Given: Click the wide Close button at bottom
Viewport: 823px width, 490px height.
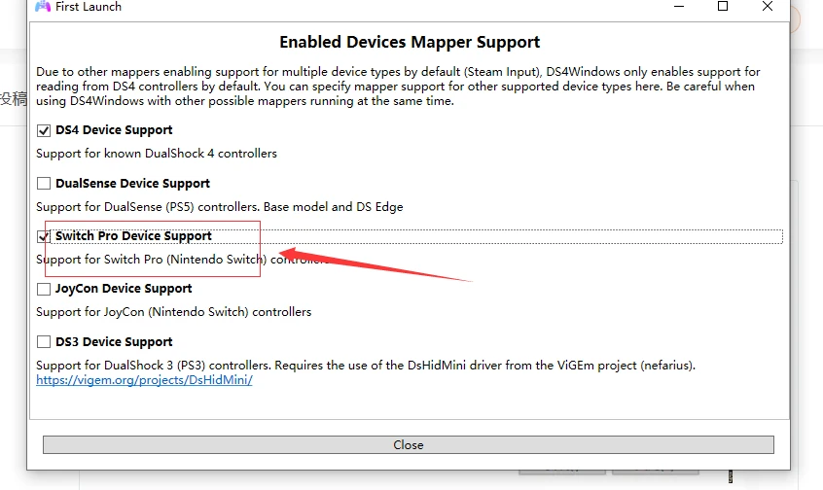Looking at the screenshot, I should tap(409, 445).
